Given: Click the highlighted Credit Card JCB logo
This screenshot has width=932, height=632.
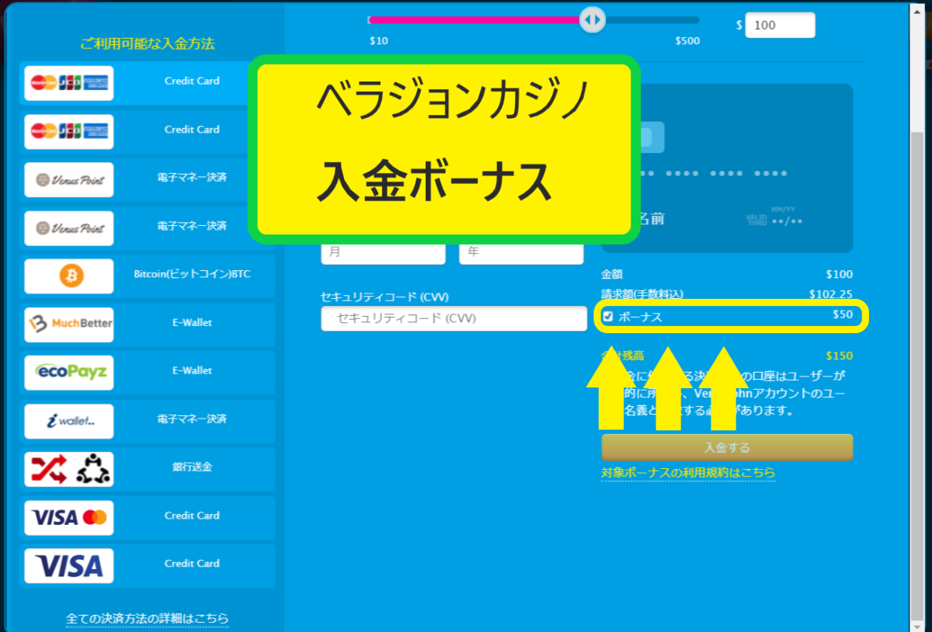Looking at the screenshot, I should pyautogui.click(x=69, y=83).
